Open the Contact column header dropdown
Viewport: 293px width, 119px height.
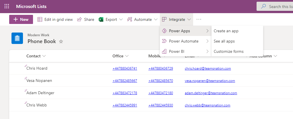[44, 56]
